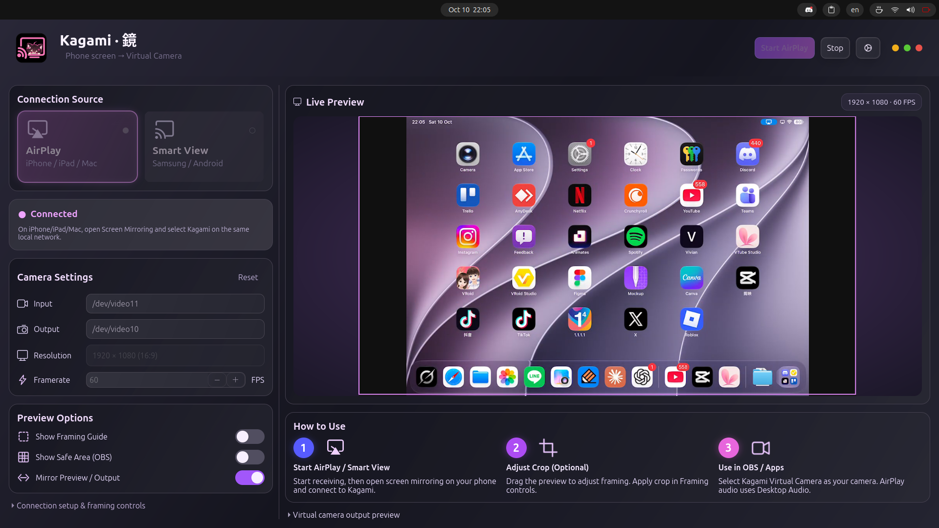Image resolution: width=939 pixels, height=528 pixels.
Task: Click the Input /dev/video11 field
Action: tap(175, 304)
